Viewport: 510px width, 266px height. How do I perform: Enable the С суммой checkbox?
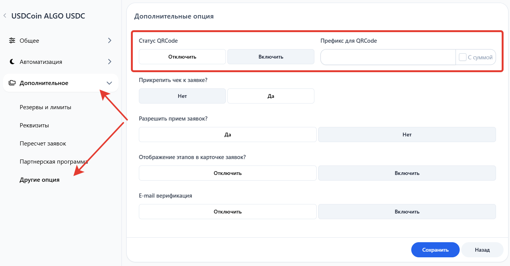pyautogui.click(x=462, y=57)
